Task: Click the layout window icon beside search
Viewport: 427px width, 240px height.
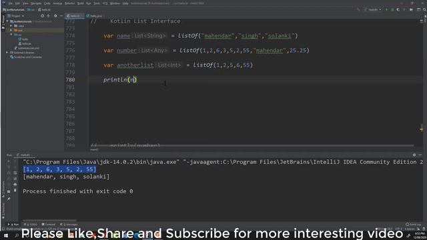Action: point(418,9)
